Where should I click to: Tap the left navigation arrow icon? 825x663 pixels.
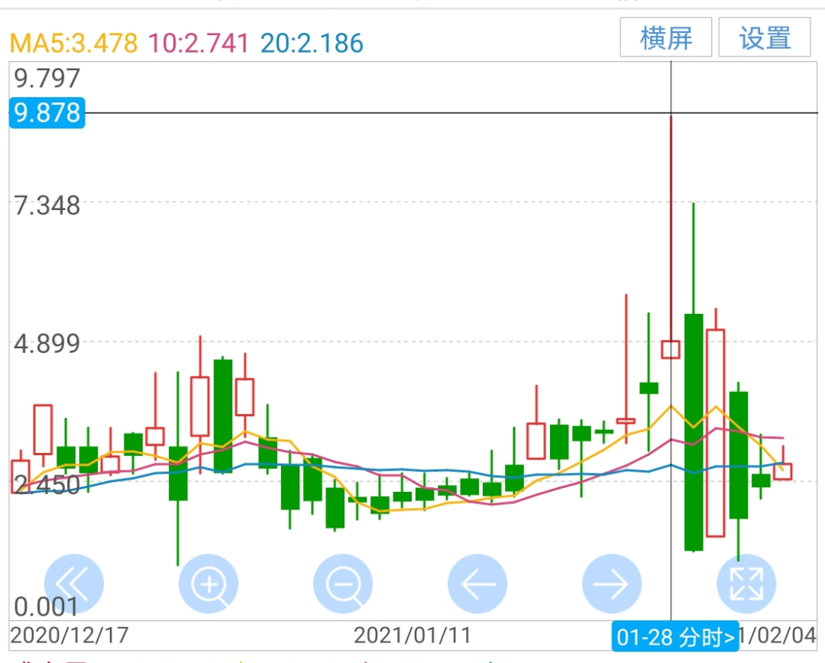click(477, 583)
